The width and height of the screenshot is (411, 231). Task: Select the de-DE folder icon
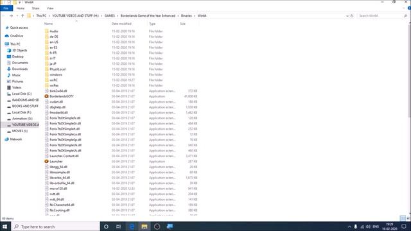47,37
